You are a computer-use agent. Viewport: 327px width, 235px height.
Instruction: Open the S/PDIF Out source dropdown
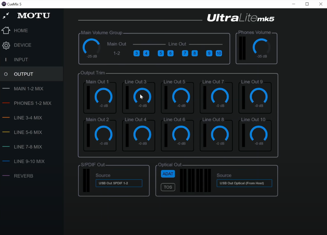(119, 183)
